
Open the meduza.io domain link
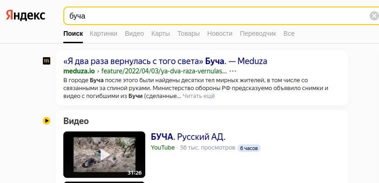tap(79, 71)
